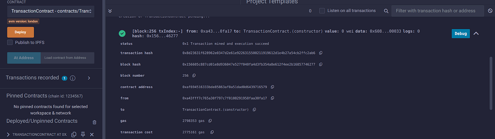This screenshot has height=139, width=495.
Task: Copy the gas value
Action: coord(210,121)
